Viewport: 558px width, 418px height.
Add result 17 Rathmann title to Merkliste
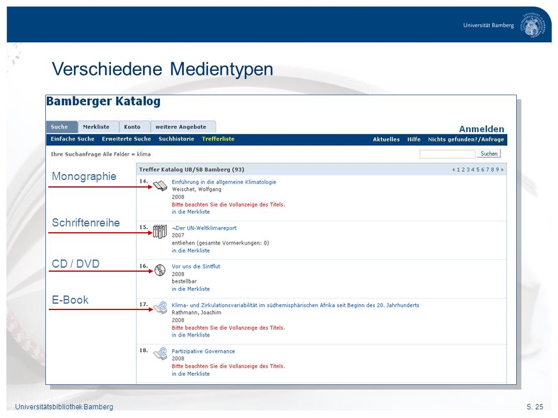pyautogui.click(x=191, y=335)
